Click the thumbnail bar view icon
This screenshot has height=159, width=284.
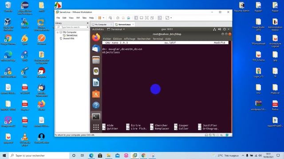(x=142, y=18)
